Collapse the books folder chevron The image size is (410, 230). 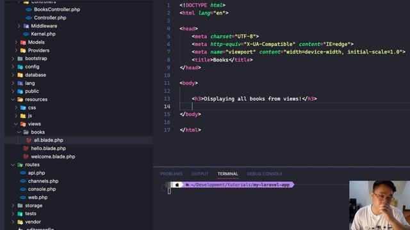pos(19,132)
